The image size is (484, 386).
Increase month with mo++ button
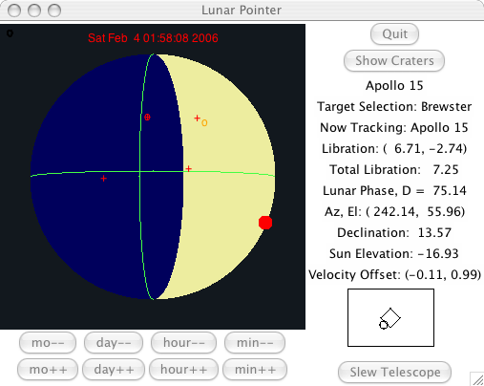click(x=48, y=370)
